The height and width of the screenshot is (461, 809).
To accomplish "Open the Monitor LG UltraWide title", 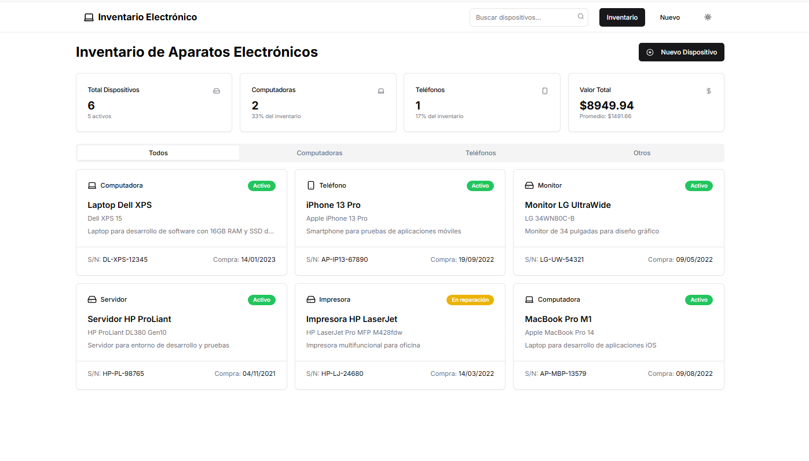I will pyautogui.click(x=568, y=205).
